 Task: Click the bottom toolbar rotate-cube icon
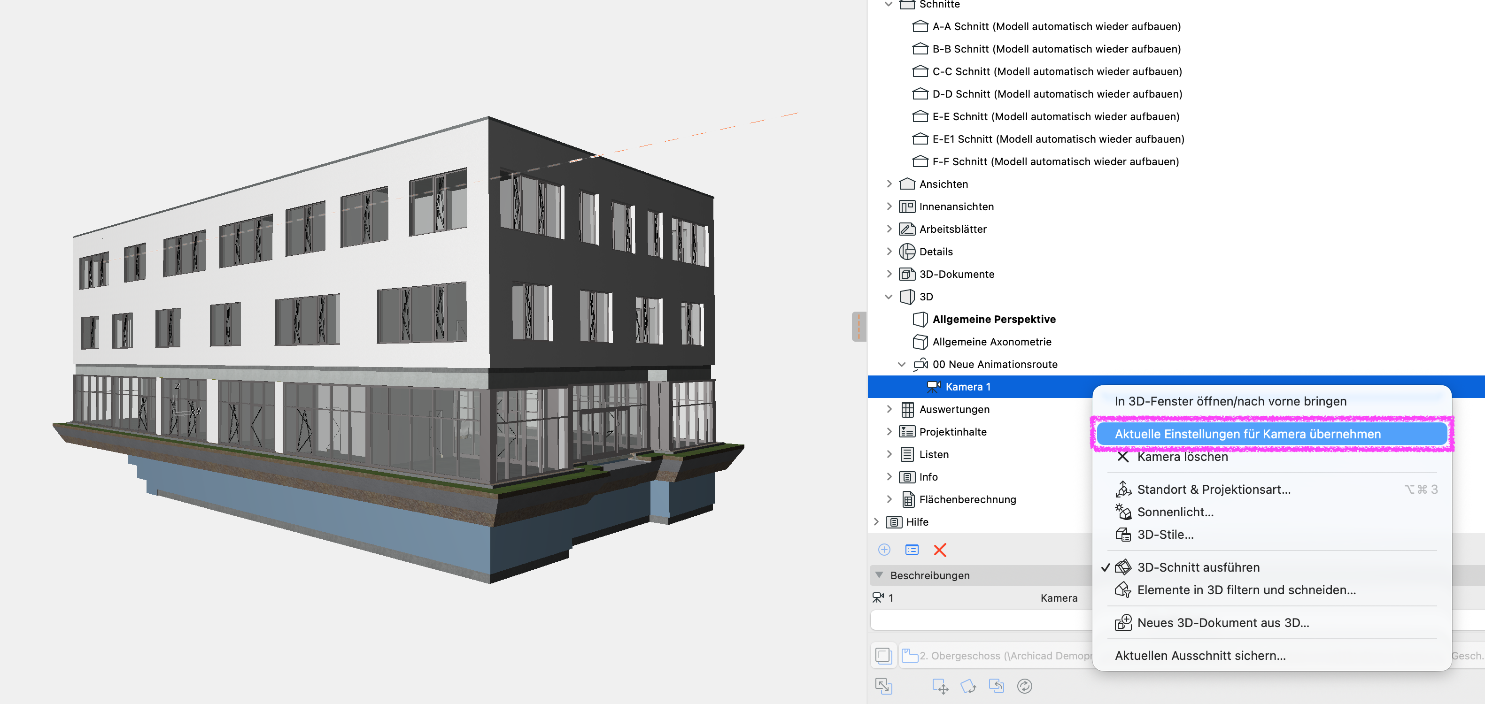click(968, 686)
